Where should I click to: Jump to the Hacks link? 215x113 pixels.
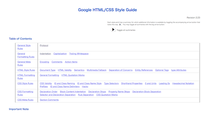tap(85, 87)
